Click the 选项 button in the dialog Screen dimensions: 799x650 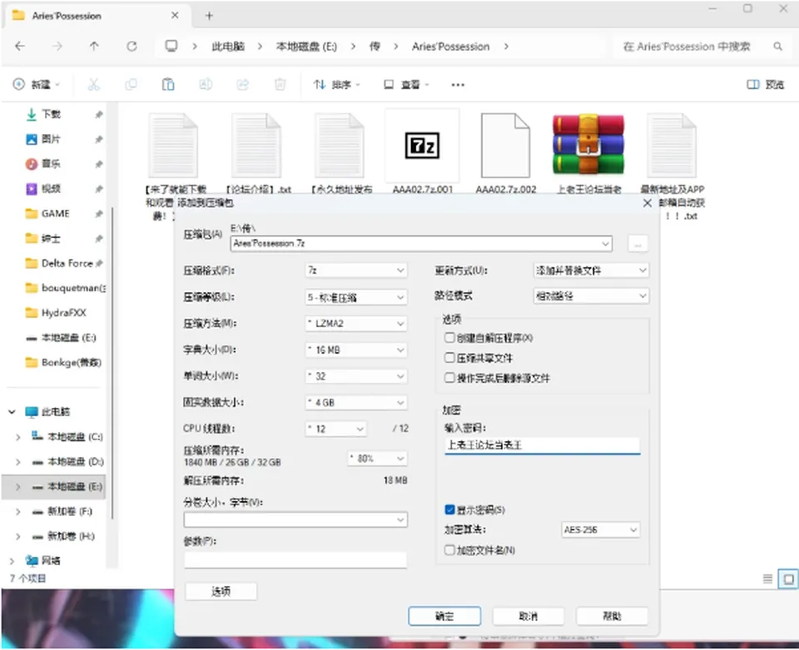(x=221, y=592)
